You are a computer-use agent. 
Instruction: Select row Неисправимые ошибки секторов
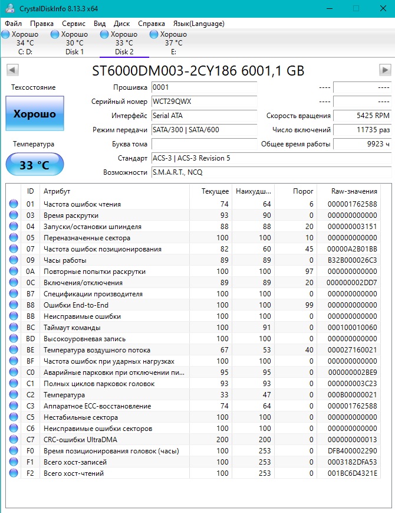pyautogui.click(x=193, y=428)
